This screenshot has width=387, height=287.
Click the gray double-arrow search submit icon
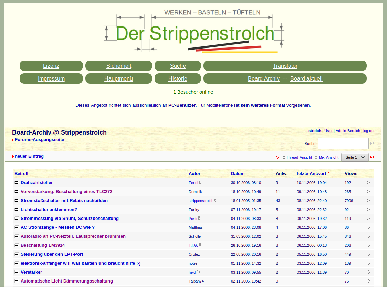coord(372,143)
